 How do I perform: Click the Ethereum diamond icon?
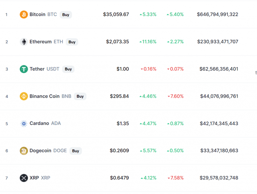point(24,42)
